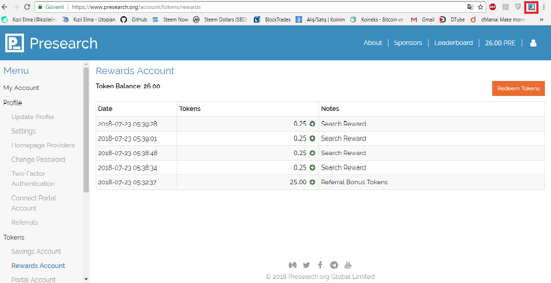Click the gray shield extension icon
The height and width of the screenshot is (283, 551).
pyautogui.click(x=518, y=7)
